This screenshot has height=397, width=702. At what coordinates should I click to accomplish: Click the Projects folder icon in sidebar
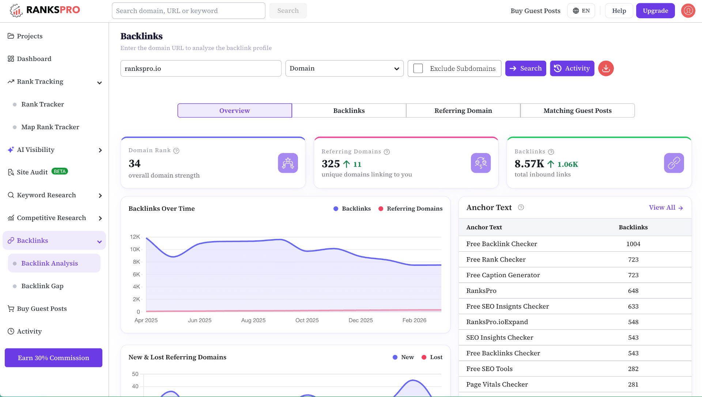pos(11,36)
